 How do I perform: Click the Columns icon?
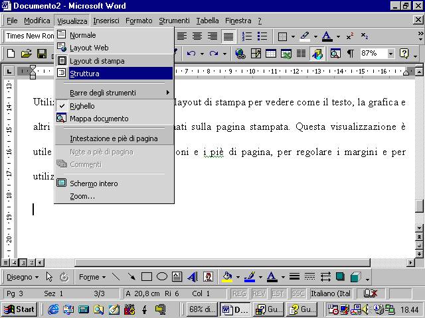click(301, 54)
